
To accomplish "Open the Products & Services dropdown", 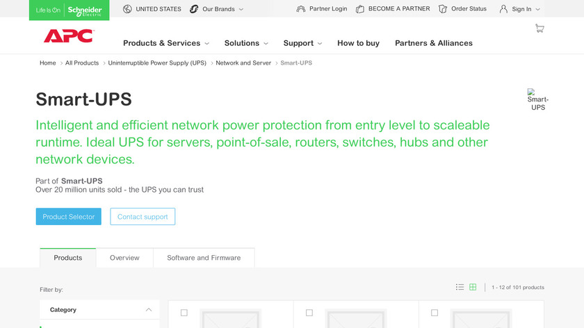I will click(165, 43).
